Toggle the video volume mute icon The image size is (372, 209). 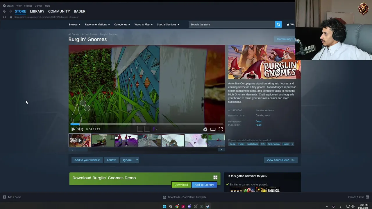(x=81, y=129)
